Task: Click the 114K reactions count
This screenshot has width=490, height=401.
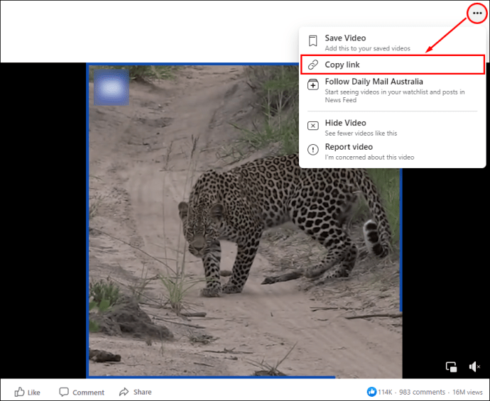Action: point(385,392)
